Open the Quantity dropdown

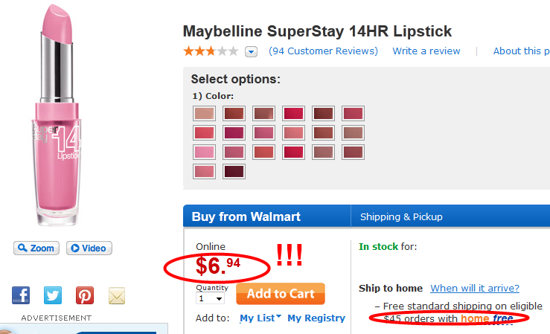(x=210, y=298)
